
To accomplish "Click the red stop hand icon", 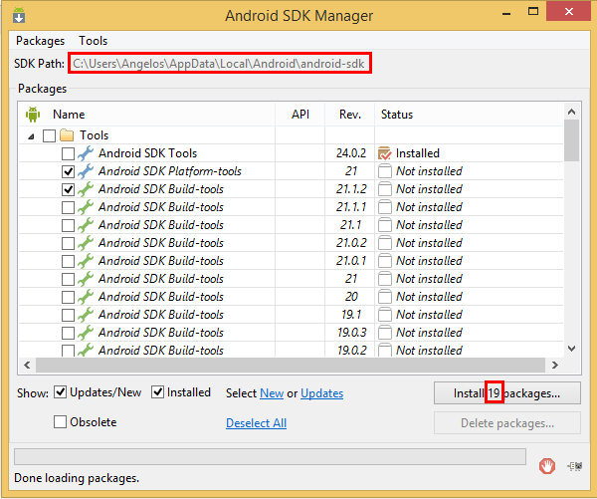I will coord(547,466).
